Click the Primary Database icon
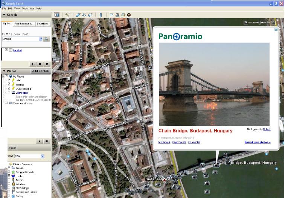The height and width of the screenshot is (198, 285). coord(11,164)
